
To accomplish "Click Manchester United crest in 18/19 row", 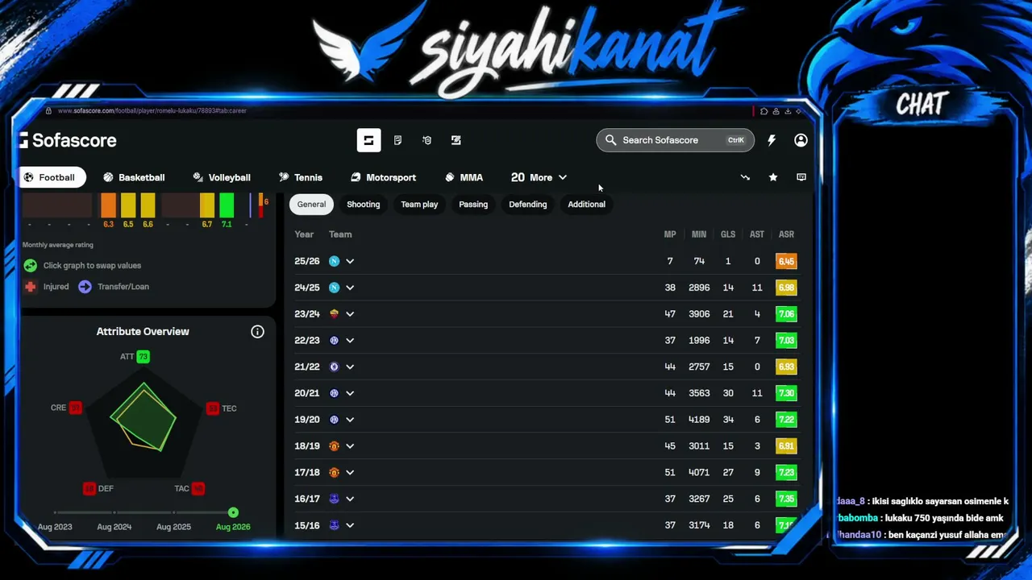I will (334, 446).
